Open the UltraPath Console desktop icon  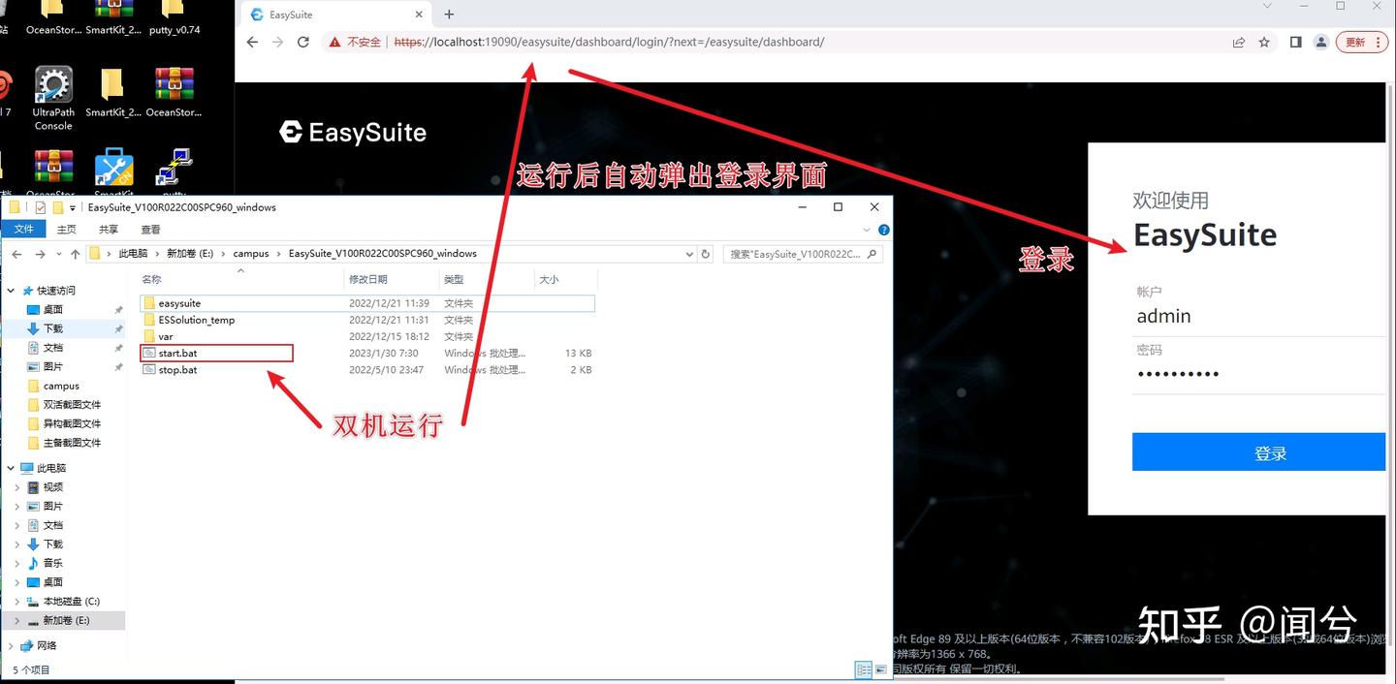pos(52,92)
